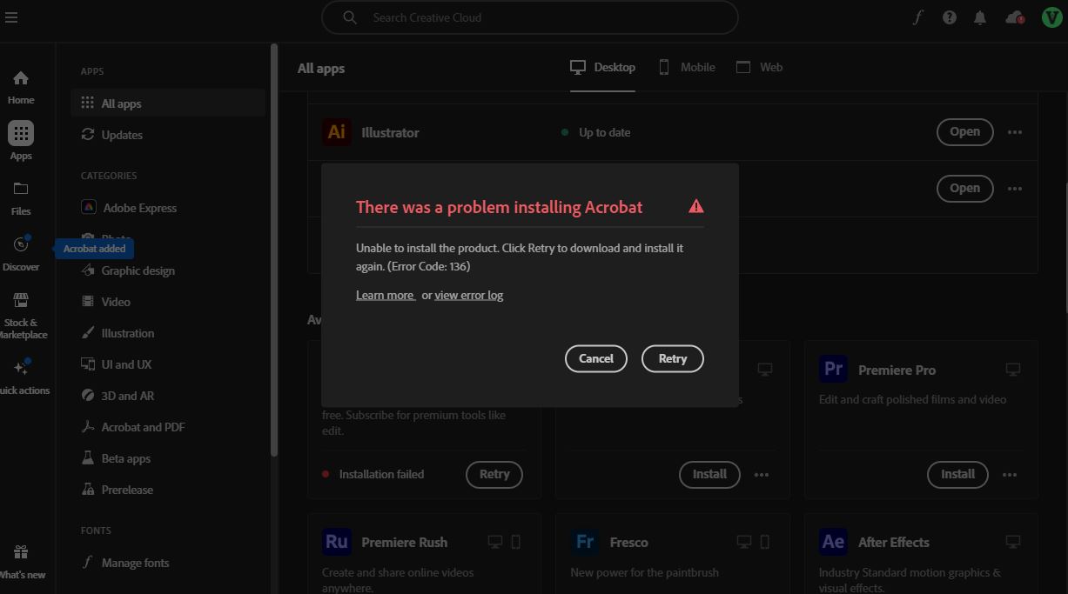Open Stock & Marketplace icon
1068x594 pixels.
(x=21, y=310)
